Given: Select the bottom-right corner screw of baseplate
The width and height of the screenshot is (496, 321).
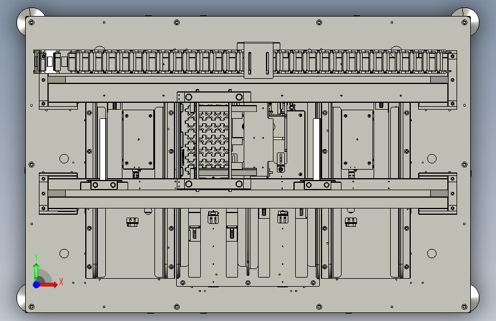Looking at the screenshot, I should tap(465, 307).
